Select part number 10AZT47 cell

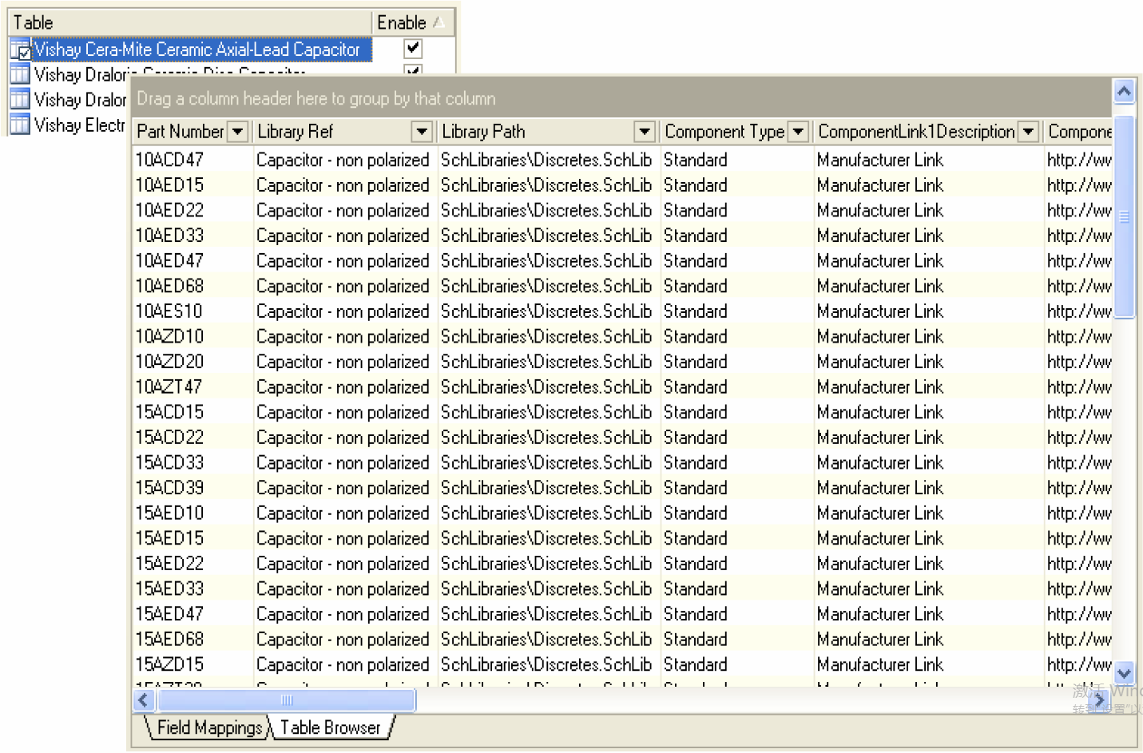coord(192,386)
